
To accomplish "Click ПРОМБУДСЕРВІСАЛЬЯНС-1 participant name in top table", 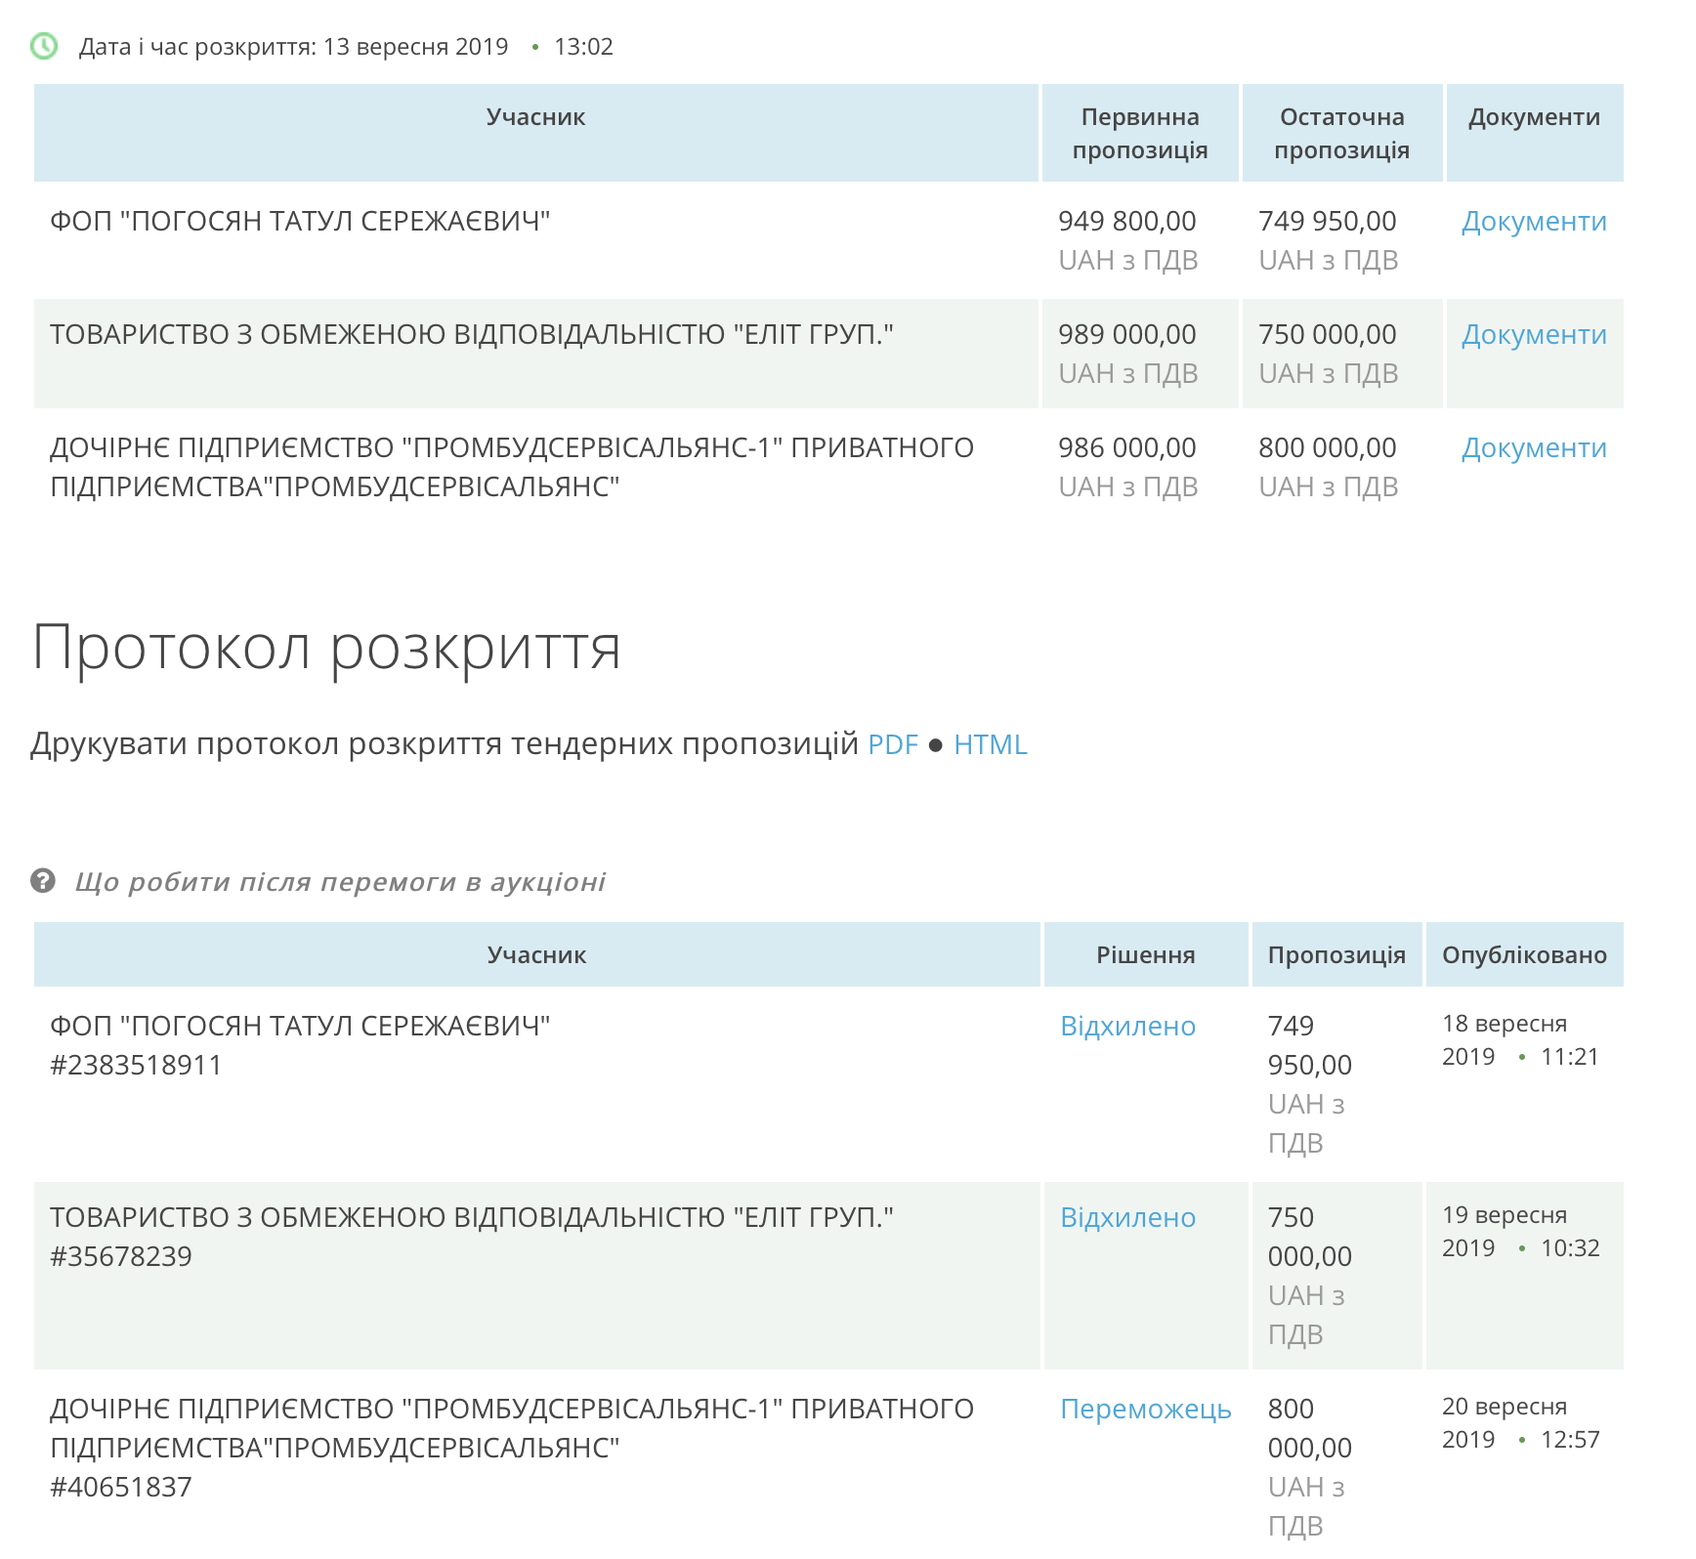I will click(x=512, y=468).
